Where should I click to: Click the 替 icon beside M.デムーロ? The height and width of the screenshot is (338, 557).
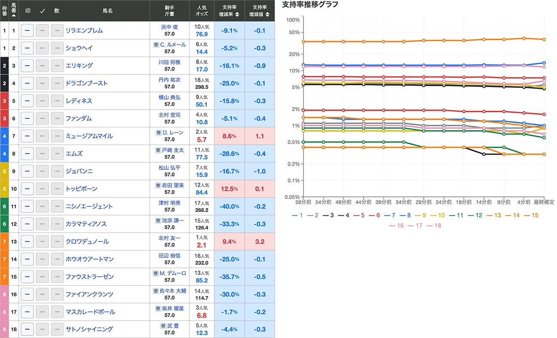point(156,273)
